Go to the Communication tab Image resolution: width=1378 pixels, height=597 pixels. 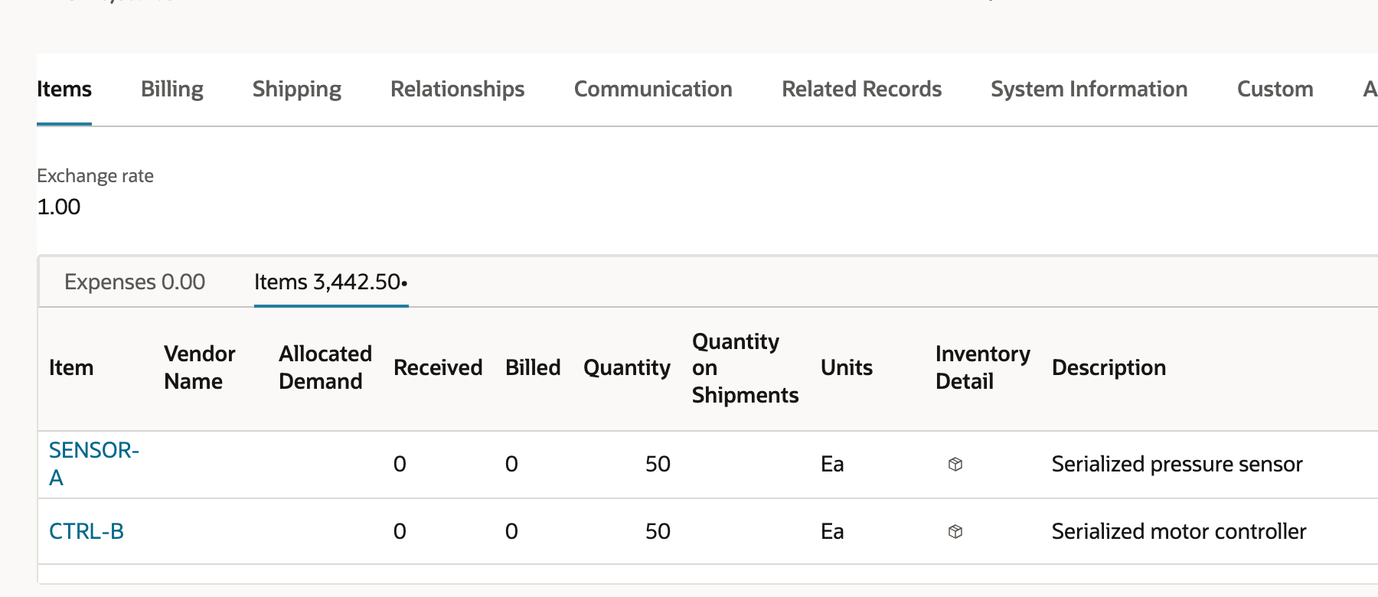pos(653,89)
